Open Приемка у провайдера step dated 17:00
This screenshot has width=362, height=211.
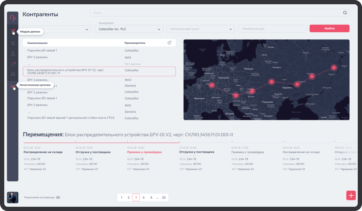point(247,152)
